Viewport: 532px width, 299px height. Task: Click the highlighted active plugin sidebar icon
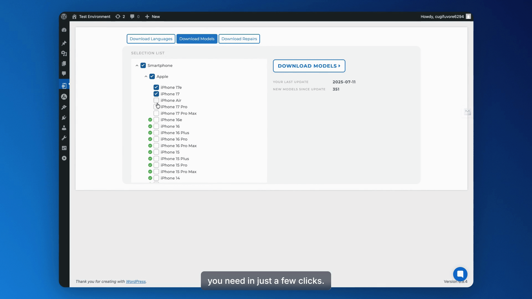click(64, 86)
